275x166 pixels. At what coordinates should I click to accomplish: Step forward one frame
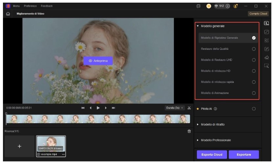coord(106,108)
